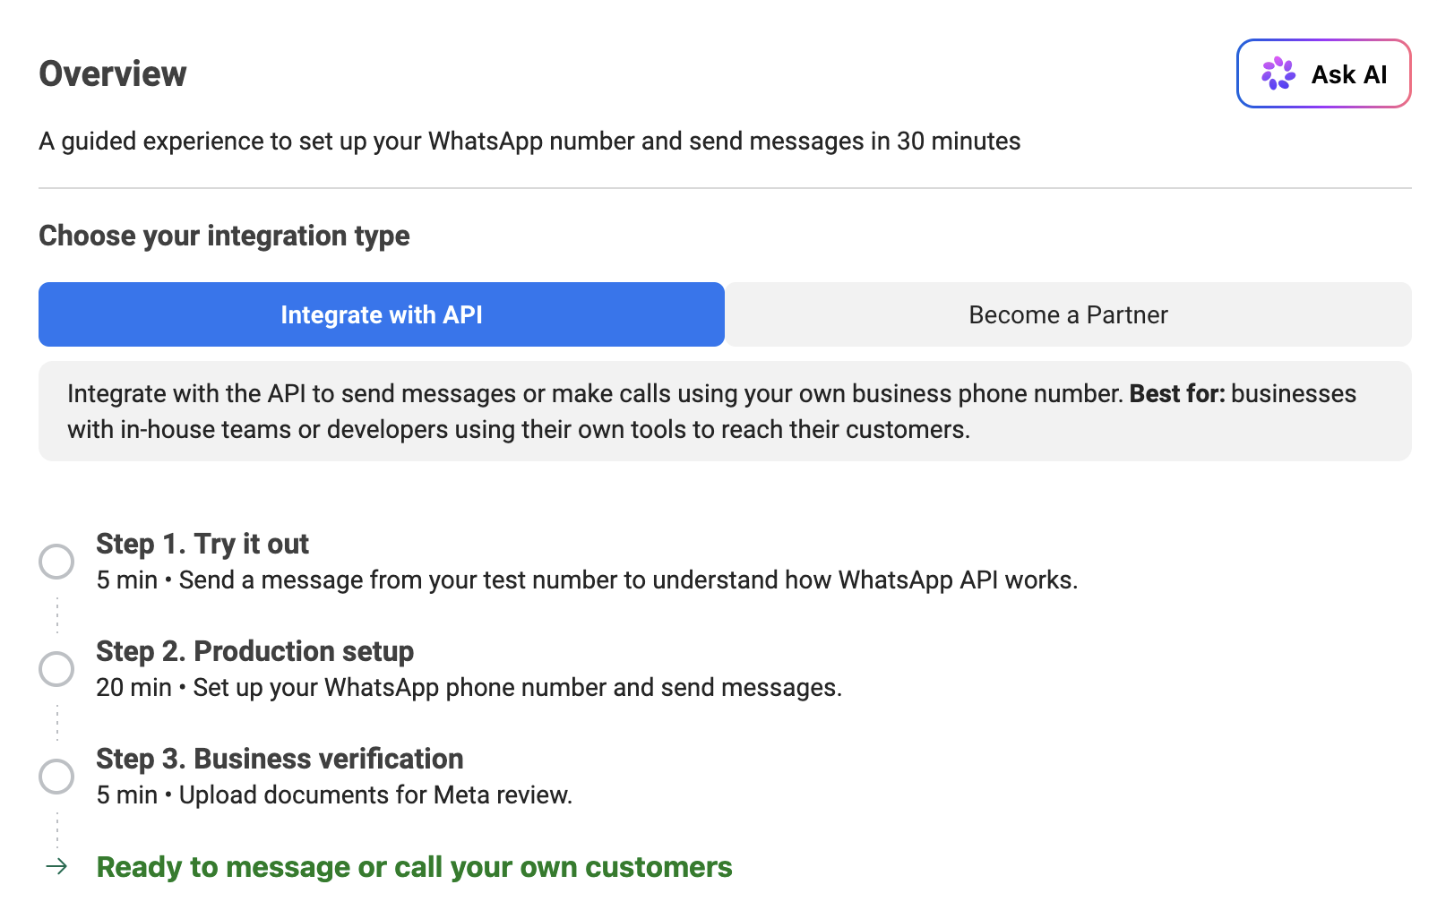This screenshot has width=1437, height=919.
Task: Click the Overview heading
Action: [x=113, y=73]
